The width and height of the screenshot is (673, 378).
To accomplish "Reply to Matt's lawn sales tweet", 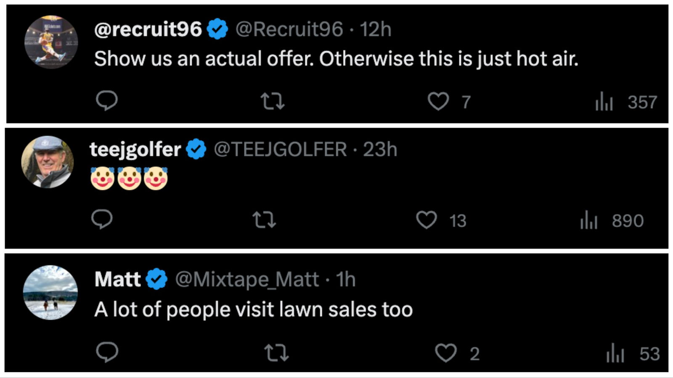I will click(x=107, y=352).
